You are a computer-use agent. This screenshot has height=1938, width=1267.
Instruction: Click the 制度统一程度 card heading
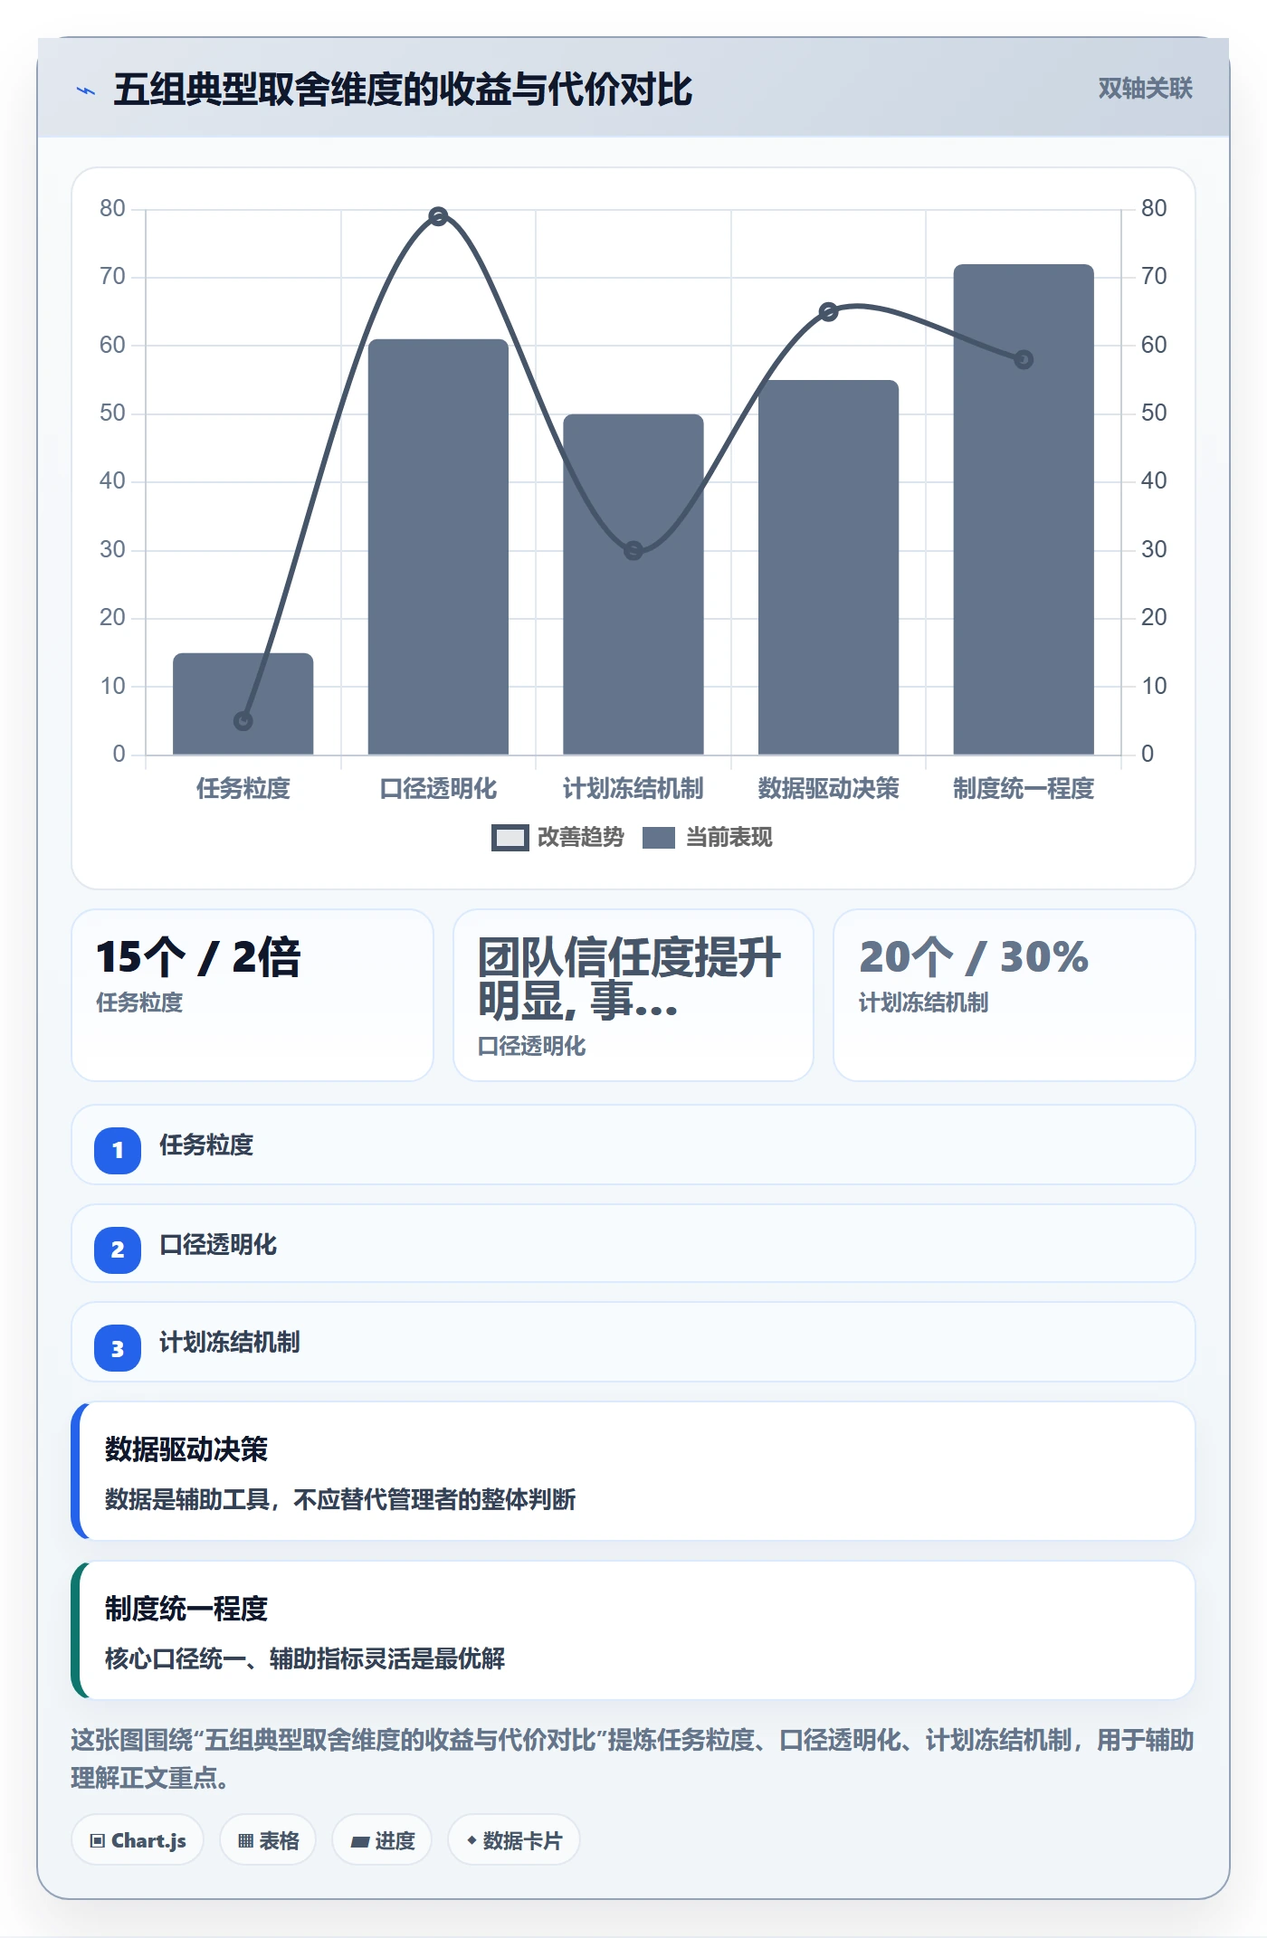[186, 1608]
